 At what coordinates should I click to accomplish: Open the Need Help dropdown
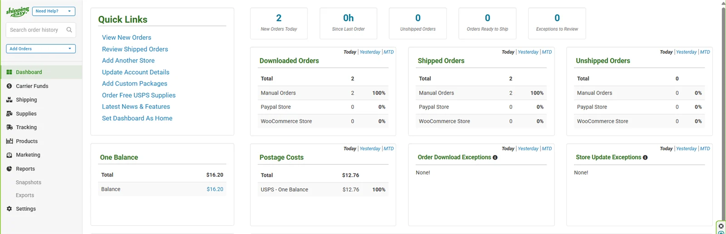coord(54,11)
